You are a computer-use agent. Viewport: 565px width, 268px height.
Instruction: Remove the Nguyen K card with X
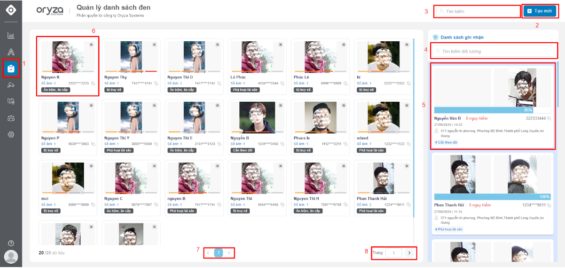[x=91, y=45]
